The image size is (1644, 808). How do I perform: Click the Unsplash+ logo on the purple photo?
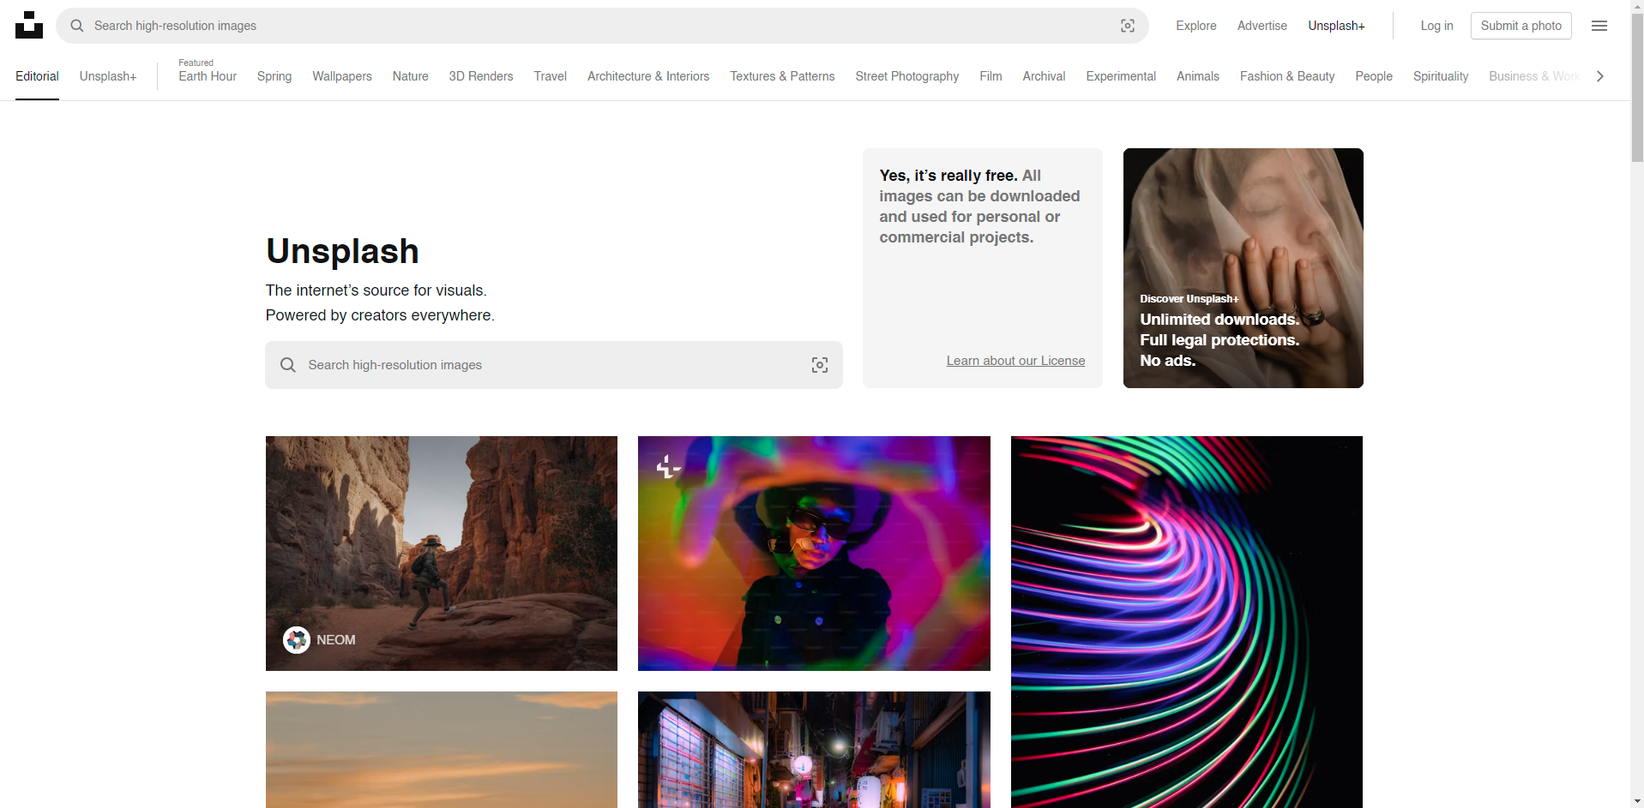668,467
